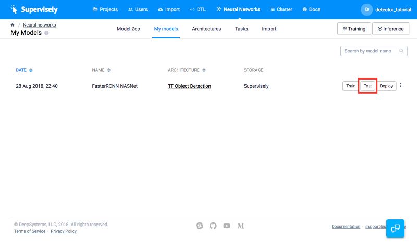The height and width of the screenshot is (250, 417).
Task: Open the Import tab under Neural networks
Action: coord(269,29)
